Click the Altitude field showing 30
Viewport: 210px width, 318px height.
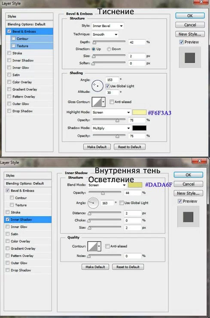pos(112,92)
